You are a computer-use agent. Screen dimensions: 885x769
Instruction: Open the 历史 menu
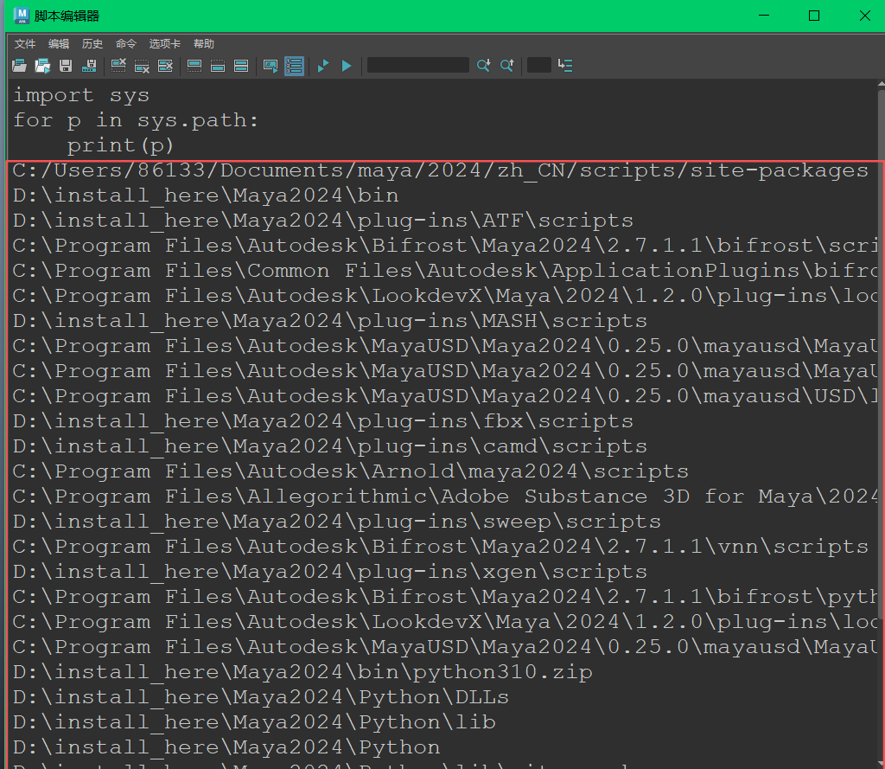[92, 44]
